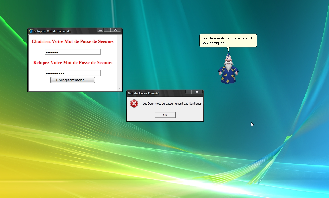Viewport: 329px width, 198px height.
Task: Click the wizard's speech bubble message
Action: (x=228, y=41)
